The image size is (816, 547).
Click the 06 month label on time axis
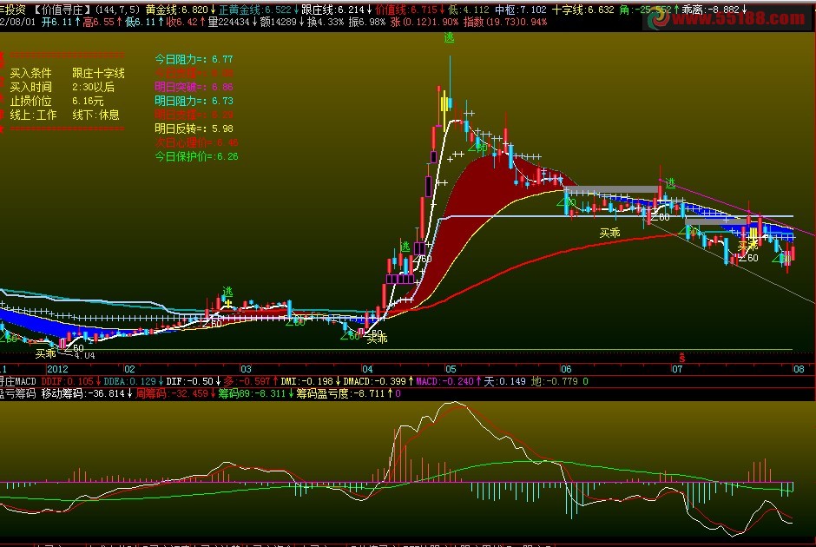(566, 369)
